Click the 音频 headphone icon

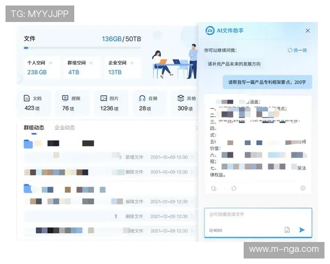click(x=142, y=98)
